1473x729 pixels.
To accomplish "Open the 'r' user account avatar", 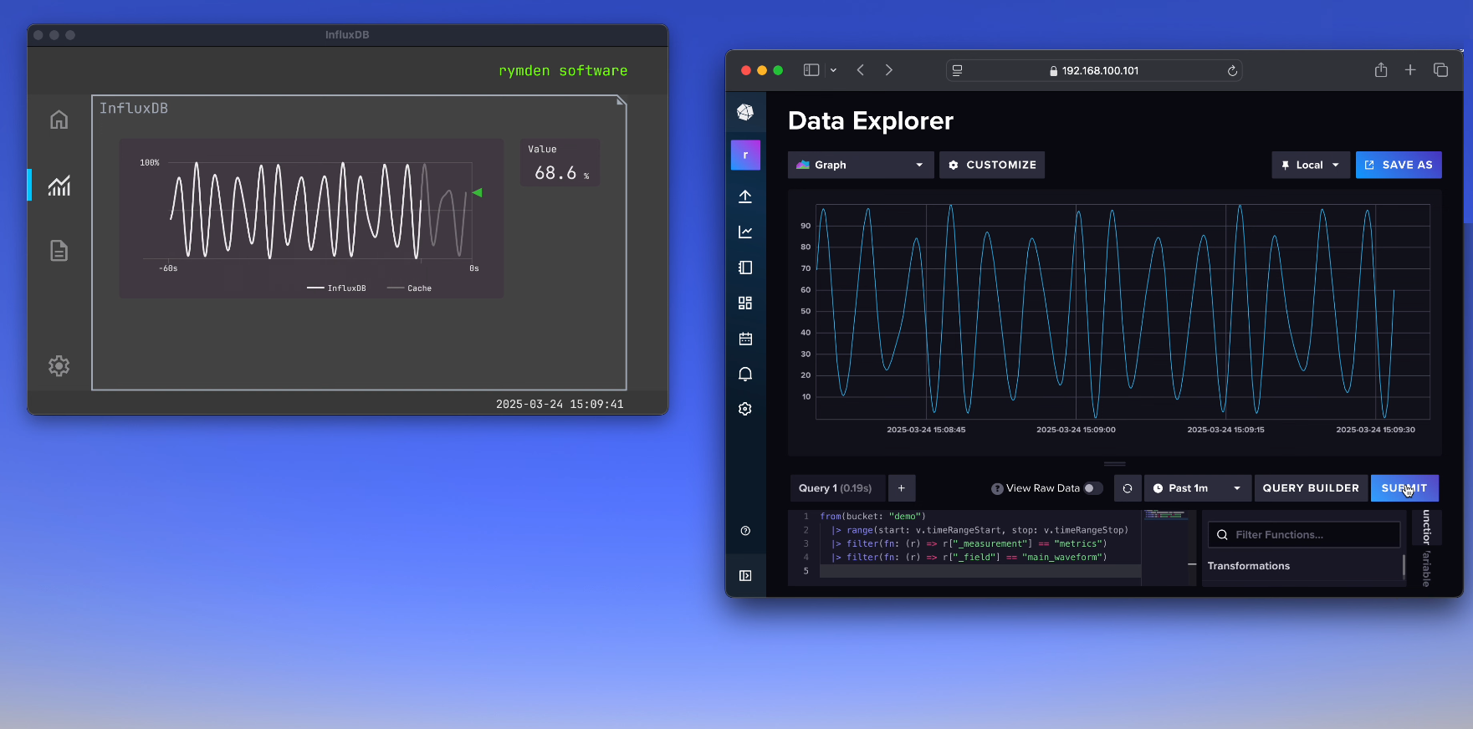I will 745,155.
